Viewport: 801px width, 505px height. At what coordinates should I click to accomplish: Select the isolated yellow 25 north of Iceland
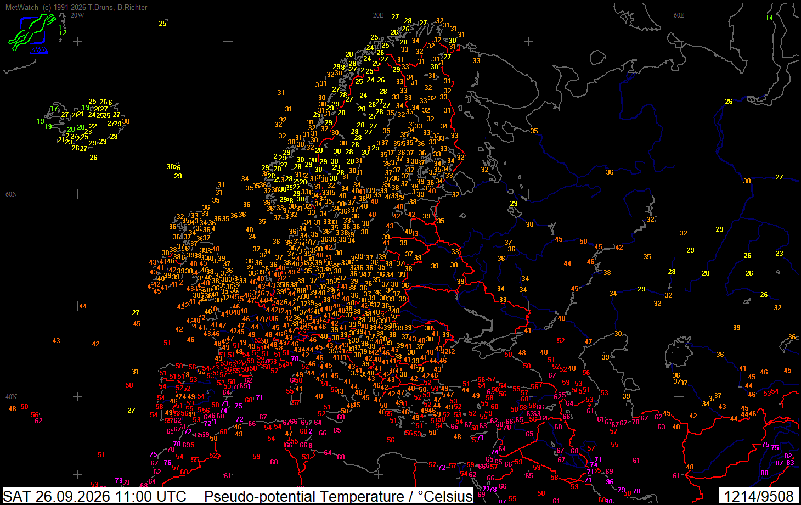(162, 23)
